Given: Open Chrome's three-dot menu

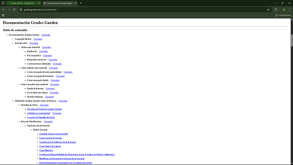Looking at the screenshot, I should (289, 10).
